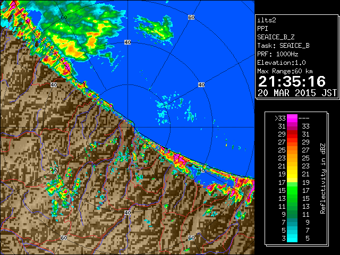Click the '---' legend upper bound label
Viewport: 340px width, 255px height.
click(x=304, y=118)
